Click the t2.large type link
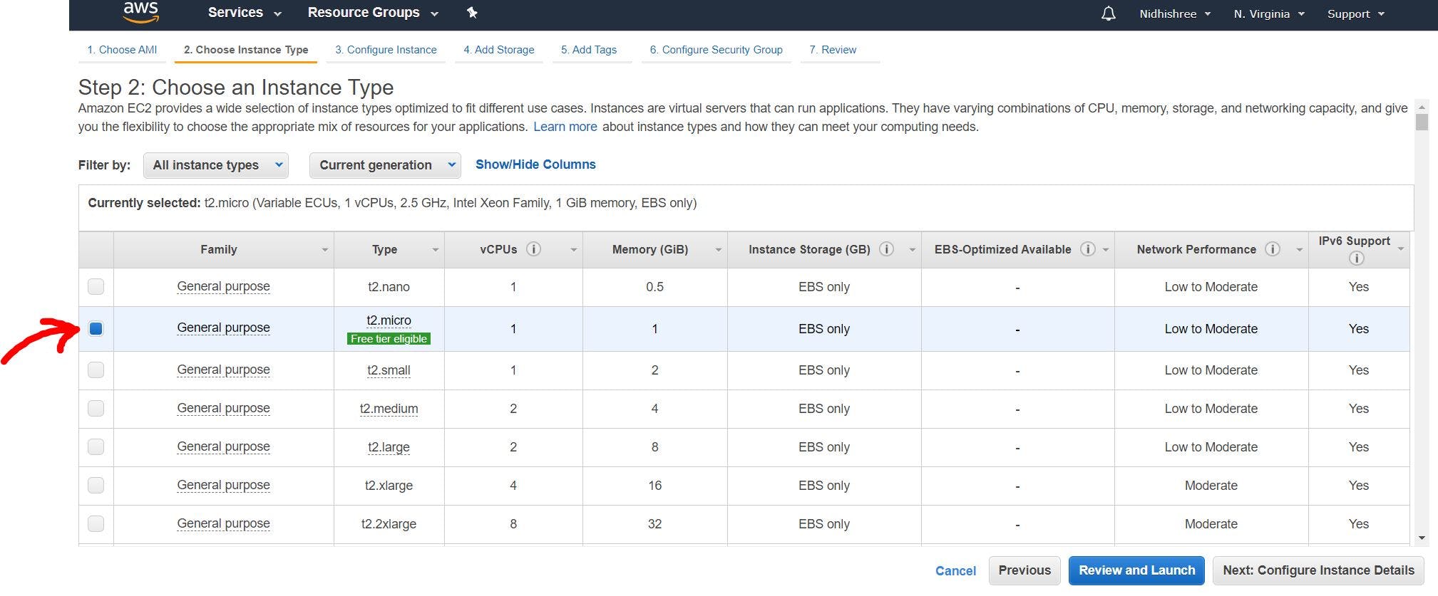This screenshot has width=1438, height=596. pyautogui.click(x=389, y=447)
